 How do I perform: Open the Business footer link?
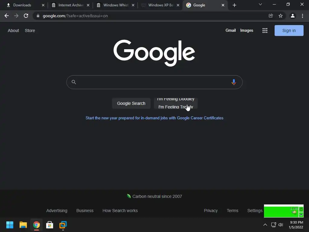[x=85, y=211]
